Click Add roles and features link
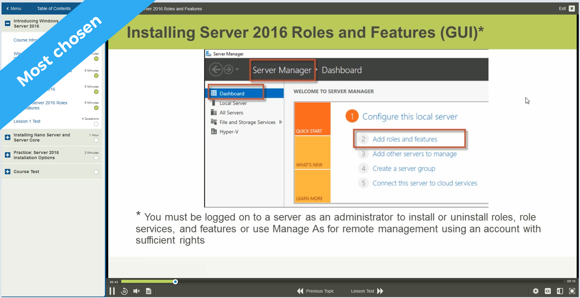This screenshot has height=298, width=580. click(x=405, y=139)
